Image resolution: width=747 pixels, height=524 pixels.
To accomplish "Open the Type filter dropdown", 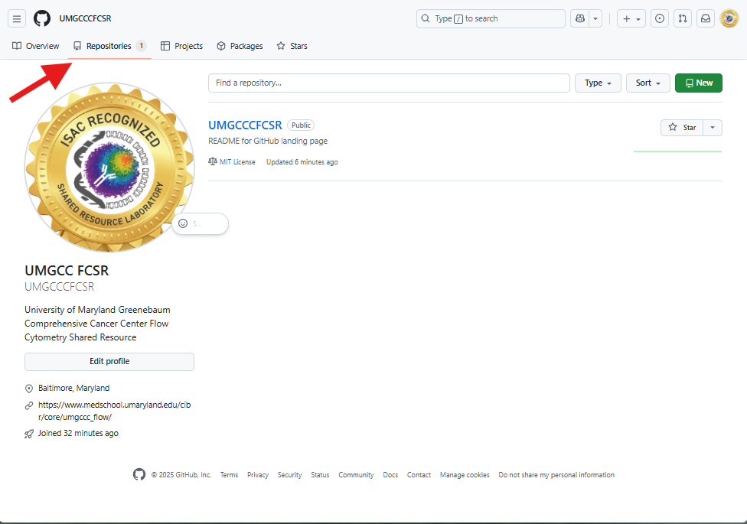I will [598, 83].
